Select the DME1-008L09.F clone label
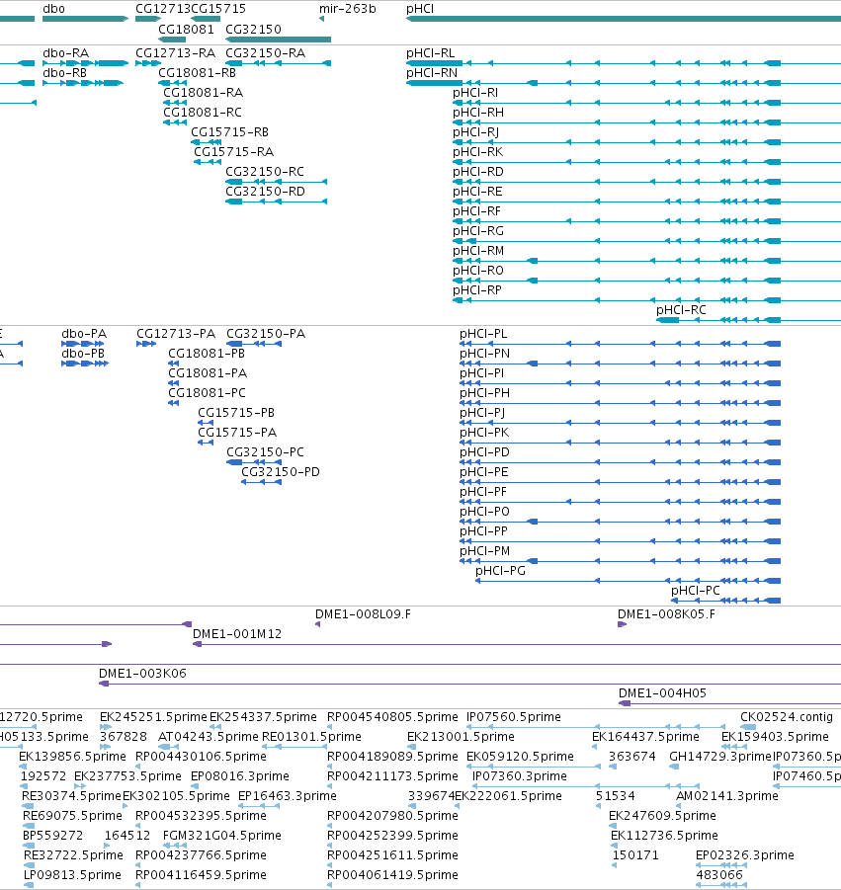Screen dimensions: 841x890 pyautogui.click(x=363, y=613)
